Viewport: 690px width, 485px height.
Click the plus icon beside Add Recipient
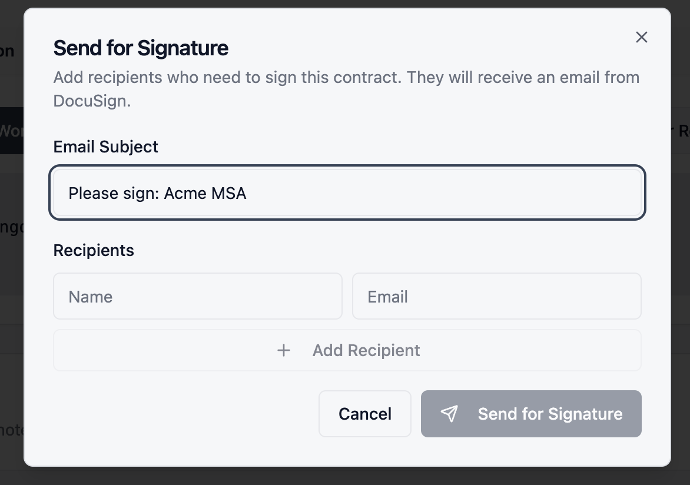(x=283, y=350)
